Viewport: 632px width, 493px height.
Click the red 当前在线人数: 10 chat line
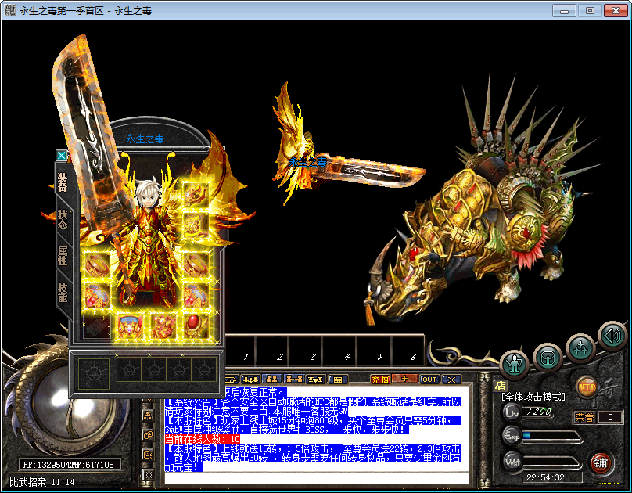203,439
